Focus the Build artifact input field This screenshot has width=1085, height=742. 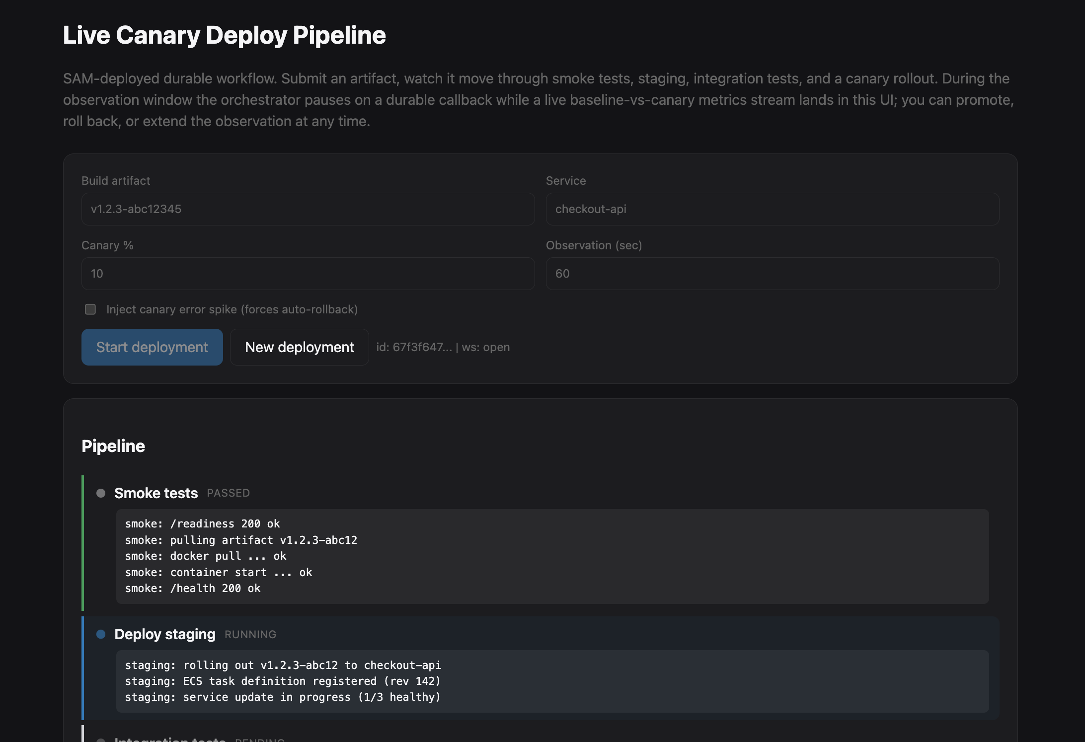308,209
